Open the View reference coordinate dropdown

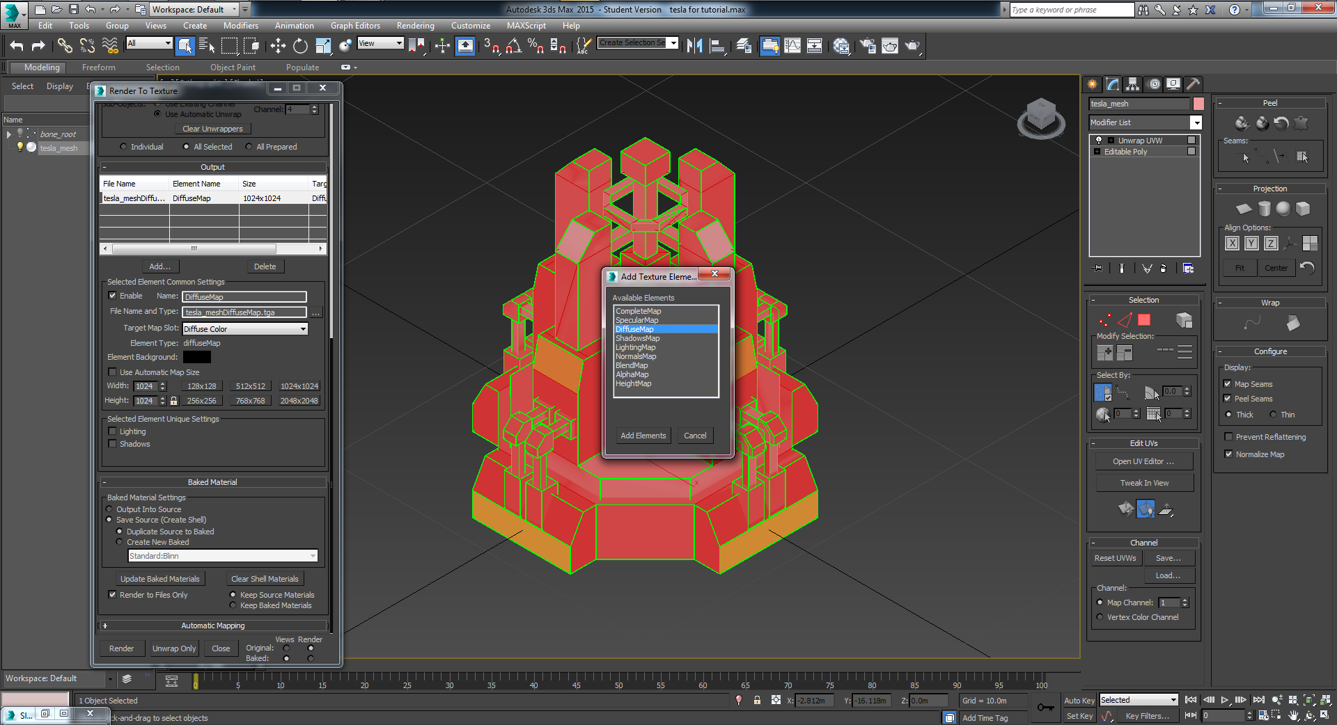(380, 43)
